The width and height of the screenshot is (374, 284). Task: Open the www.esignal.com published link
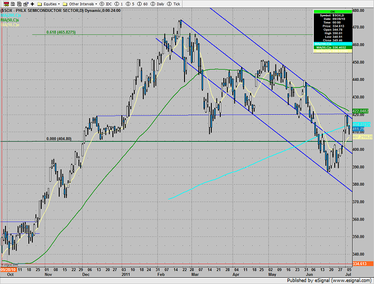pos(351,281)
